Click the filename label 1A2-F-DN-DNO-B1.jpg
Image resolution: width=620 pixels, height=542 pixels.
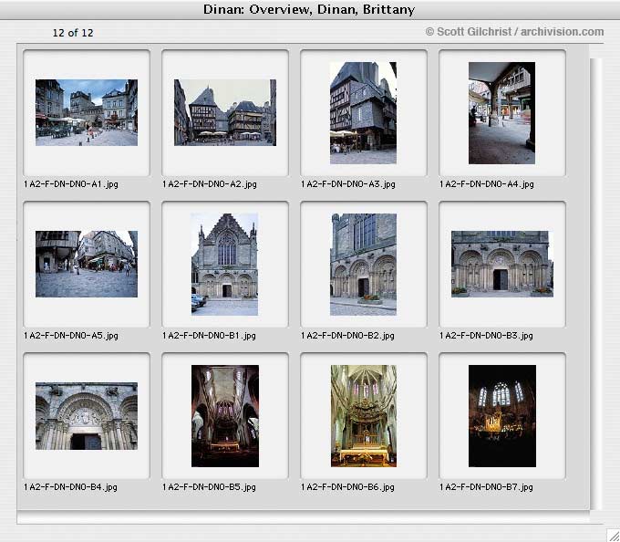pos(209,336)
